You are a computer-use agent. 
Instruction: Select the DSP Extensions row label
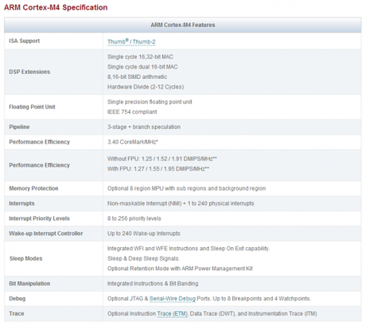coord(29,72)
